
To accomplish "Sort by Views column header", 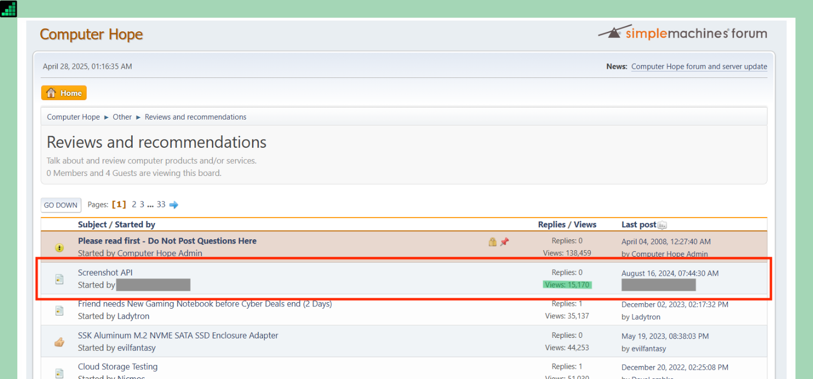I will coord(585,225).
